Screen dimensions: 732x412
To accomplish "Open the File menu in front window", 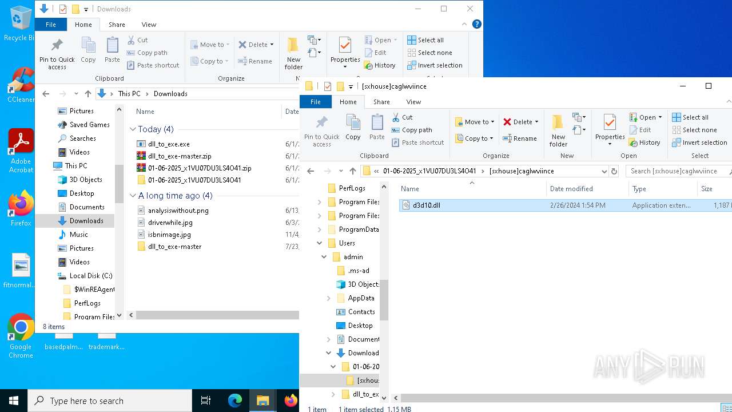I will (x=316, y=102).
